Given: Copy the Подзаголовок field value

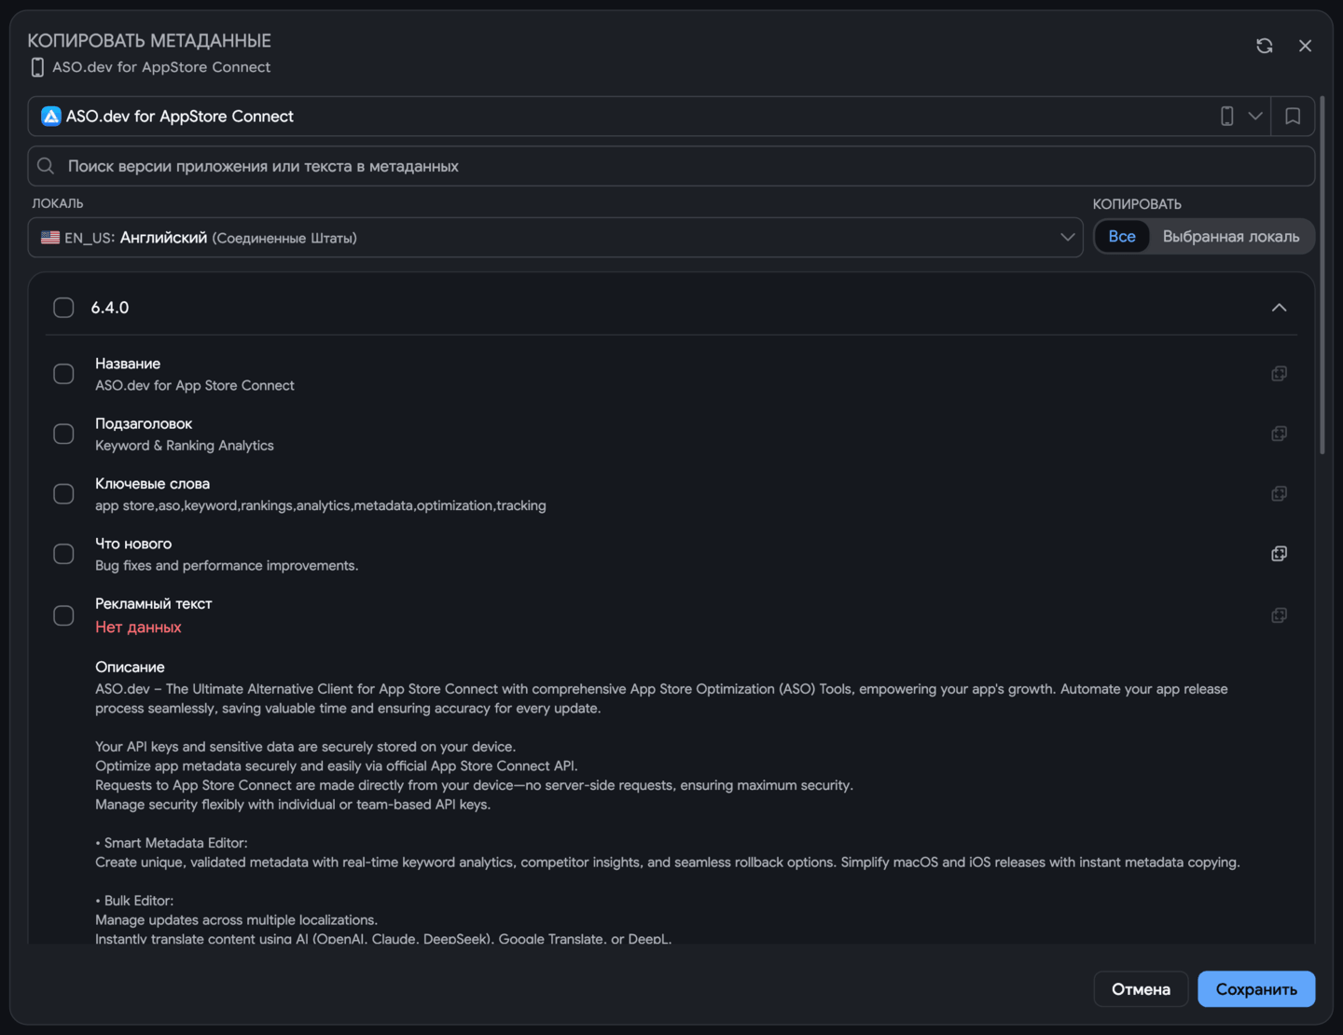Looking at the screenshot, I should coord(1279,434).
